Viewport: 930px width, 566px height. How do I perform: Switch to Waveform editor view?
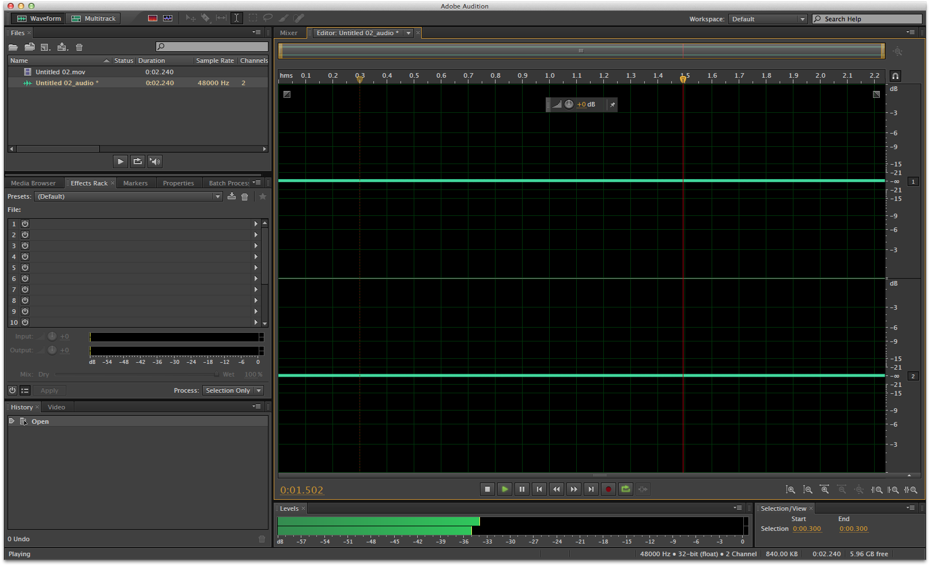39,18
